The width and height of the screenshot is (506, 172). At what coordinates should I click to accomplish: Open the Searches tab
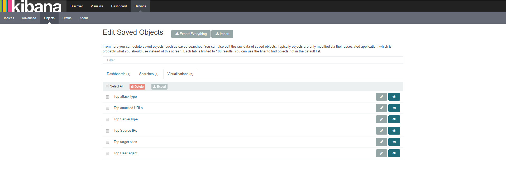coord(149,74)
